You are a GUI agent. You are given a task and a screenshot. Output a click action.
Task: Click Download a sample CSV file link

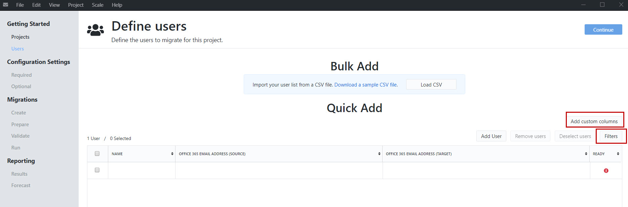coord(366,85)
